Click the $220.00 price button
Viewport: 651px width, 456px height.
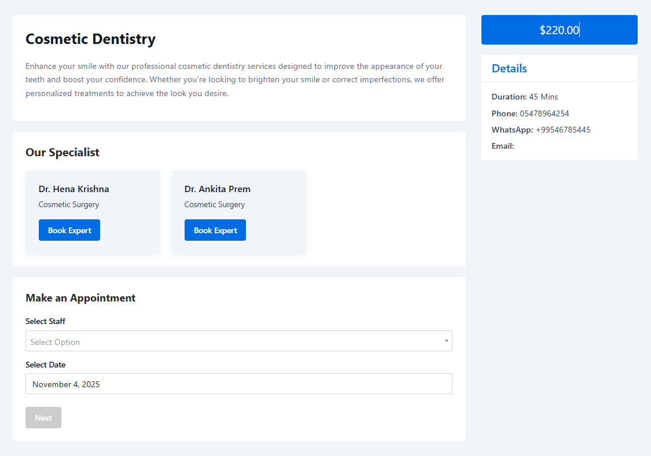click(559, 30)
